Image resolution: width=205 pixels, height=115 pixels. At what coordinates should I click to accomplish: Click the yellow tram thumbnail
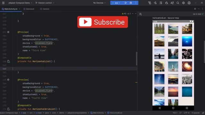tap(187, 29)
